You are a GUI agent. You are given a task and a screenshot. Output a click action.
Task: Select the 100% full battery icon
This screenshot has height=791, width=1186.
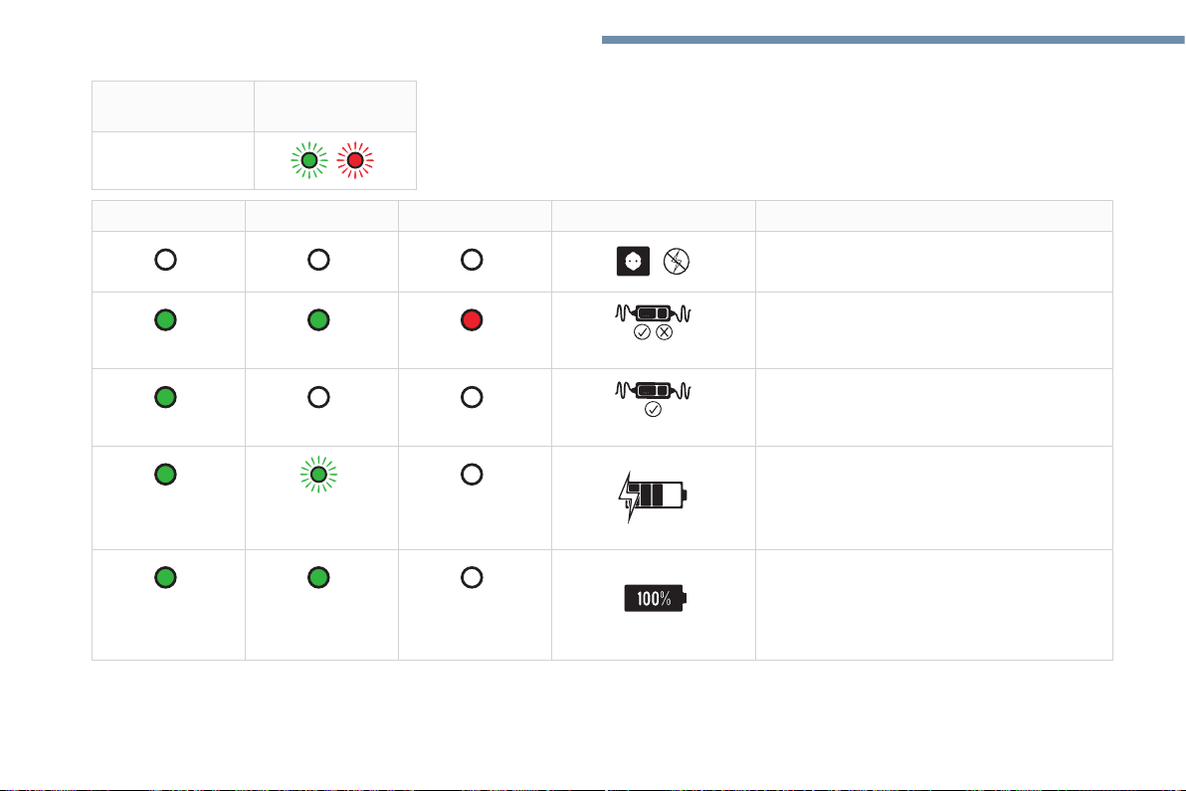pos(655,598)
